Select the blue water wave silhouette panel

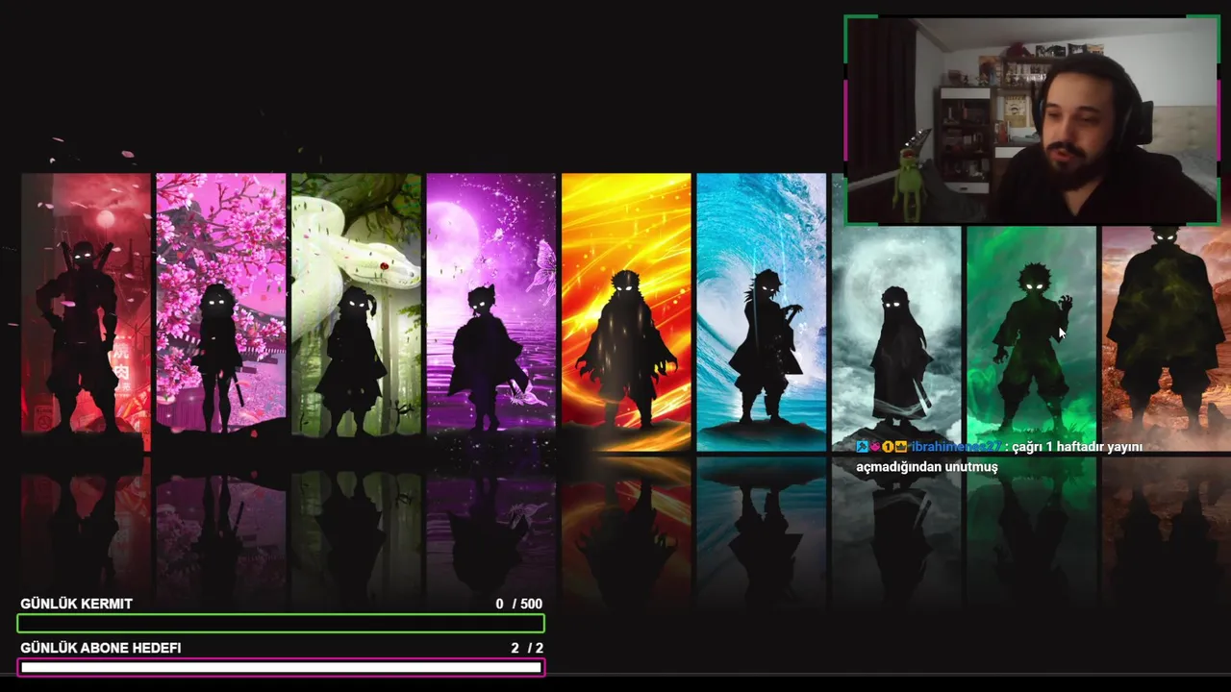pyautogui.click(x=762, y=311)
